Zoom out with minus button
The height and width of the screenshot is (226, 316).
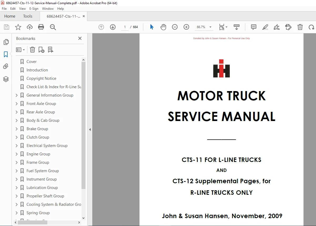coord(175,27)
